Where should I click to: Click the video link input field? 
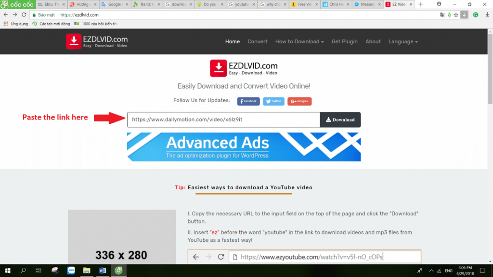[x=223, y=119]
